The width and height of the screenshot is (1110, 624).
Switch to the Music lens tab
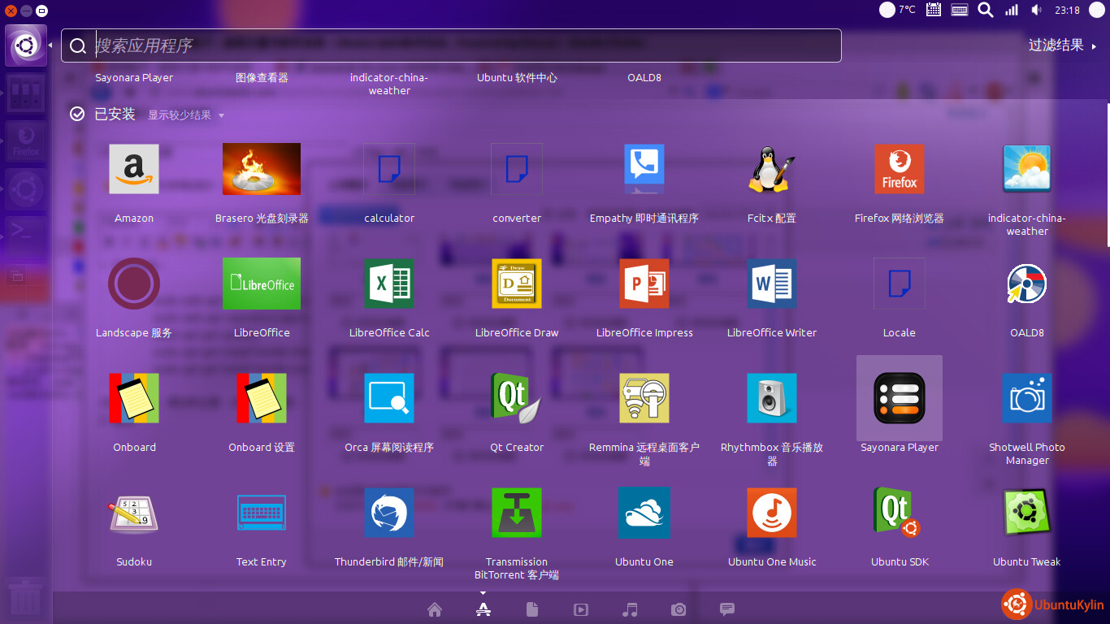[x=630, y=609]
